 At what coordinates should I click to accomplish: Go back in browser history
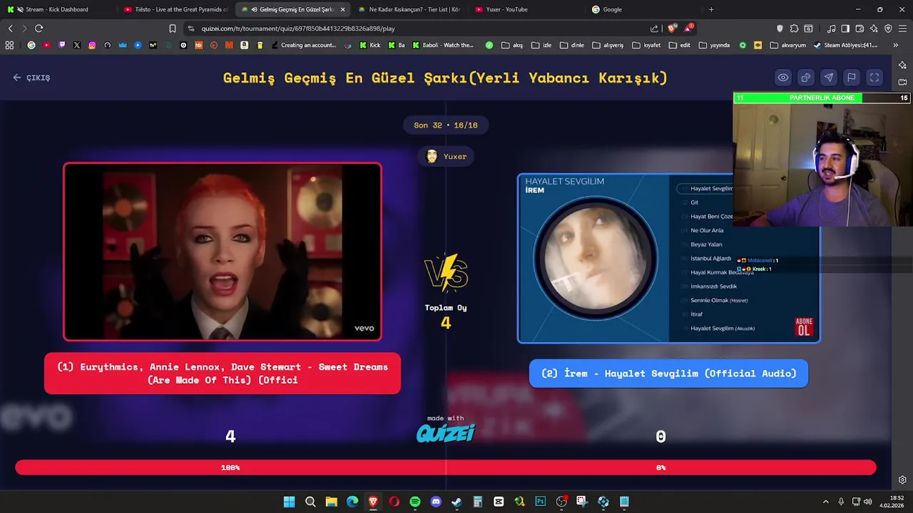pyautogui.click(x=10, y=28)
